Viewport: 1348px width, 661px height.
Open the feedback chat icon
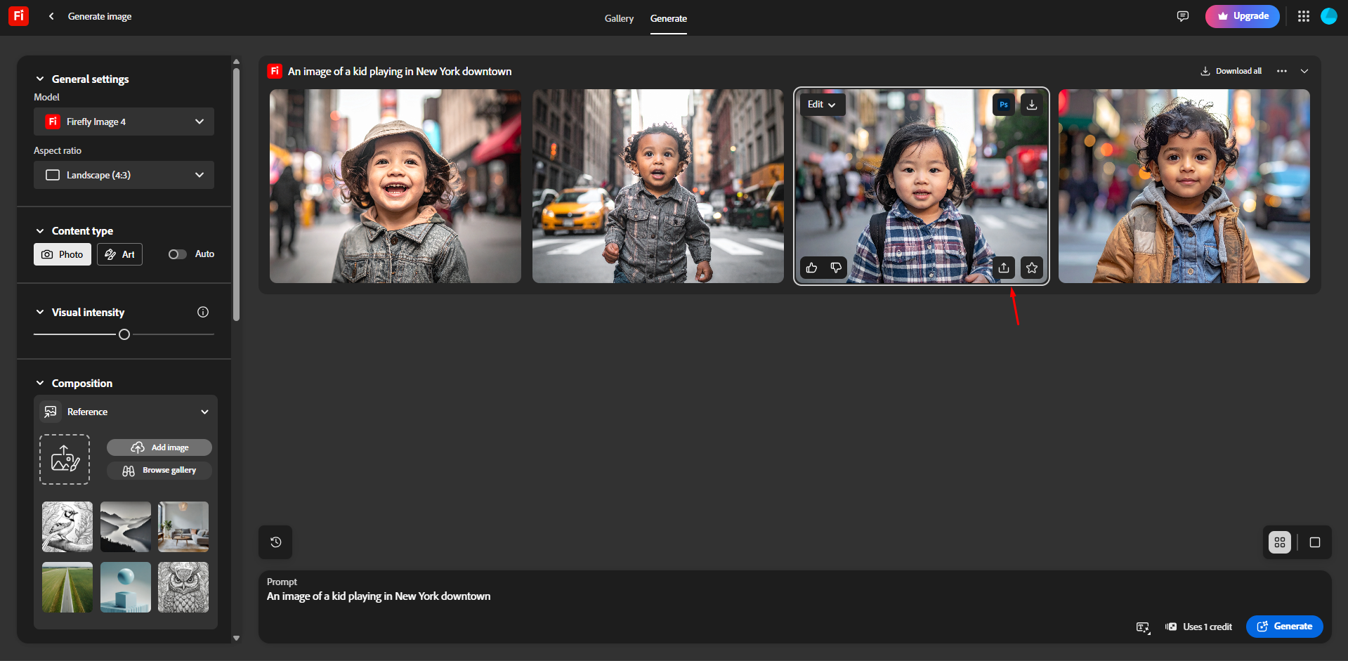(x=1183, y=15)
